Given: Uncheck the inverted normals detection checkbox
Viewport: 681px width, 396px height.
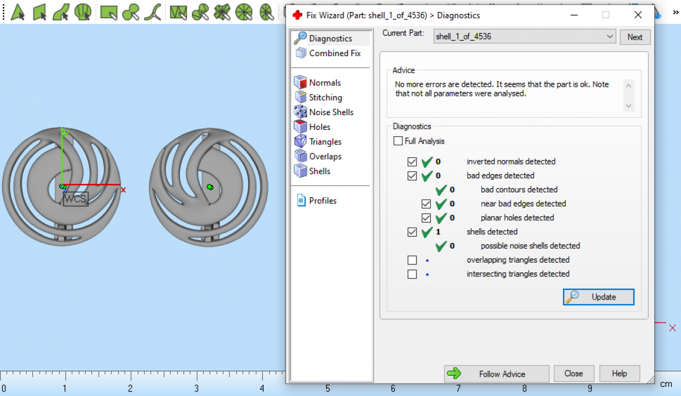Looking at the screenshot, I should [413, 162].
